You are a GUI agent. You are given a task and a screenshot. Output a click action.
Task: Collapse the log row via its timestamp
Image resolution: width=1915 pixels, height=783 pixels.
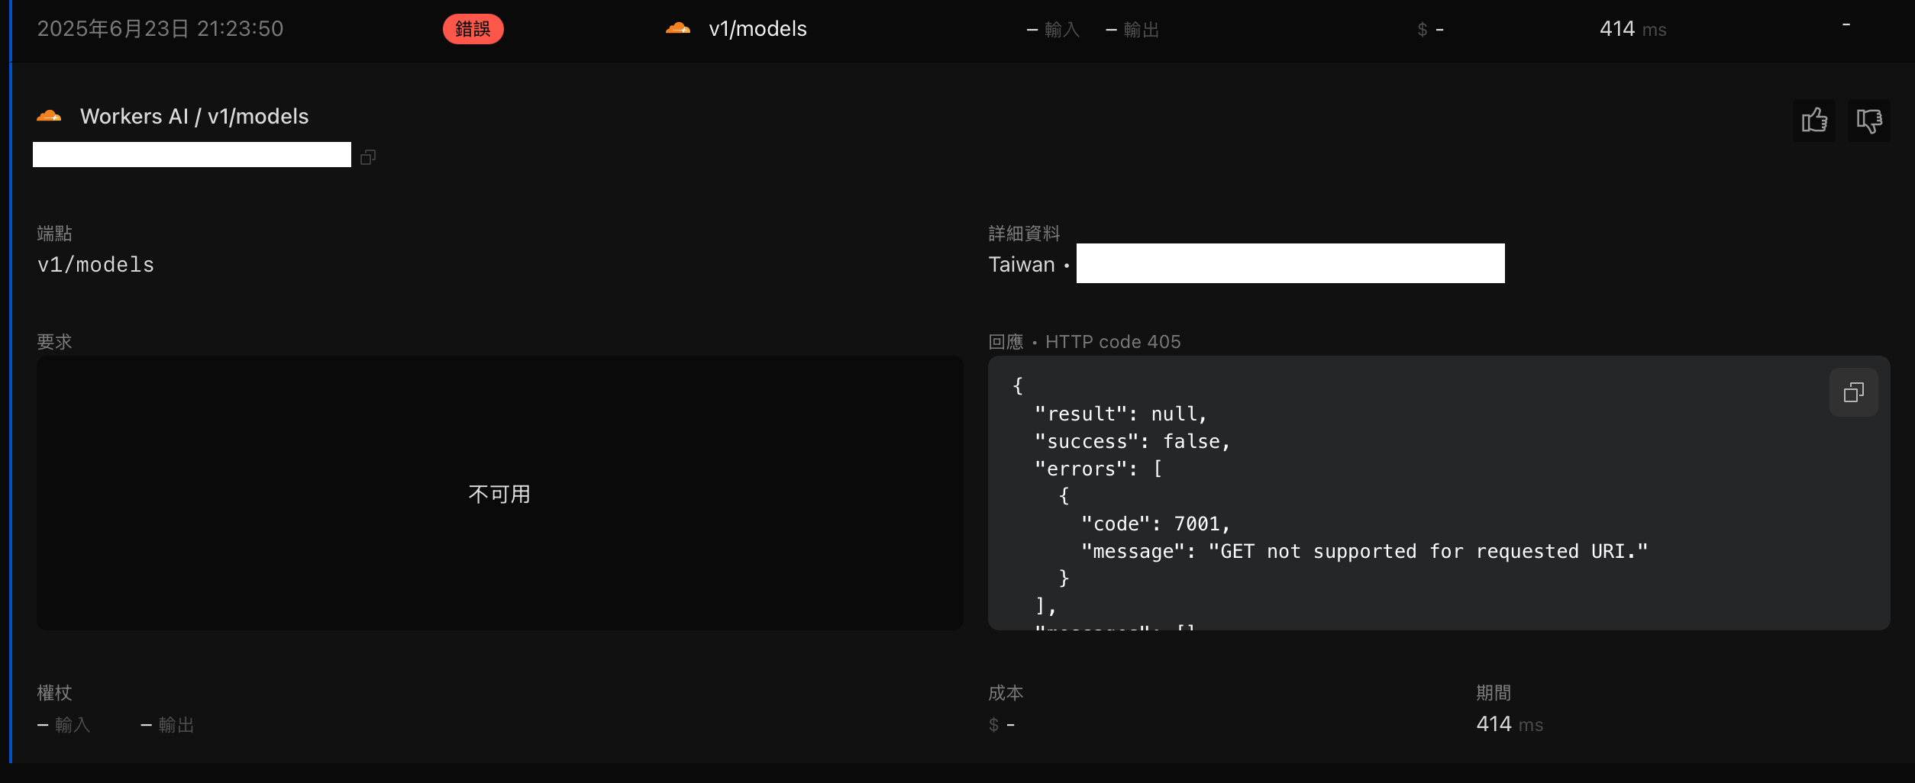coord(160,29)
